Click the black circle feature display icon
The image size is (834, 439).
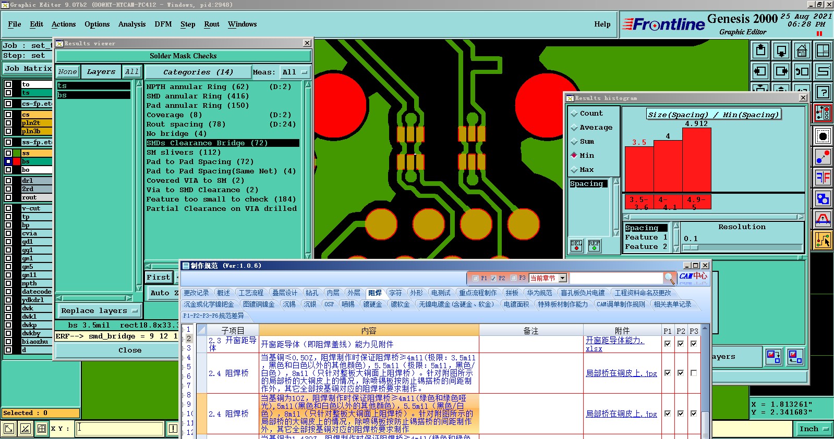coord(823,136)
